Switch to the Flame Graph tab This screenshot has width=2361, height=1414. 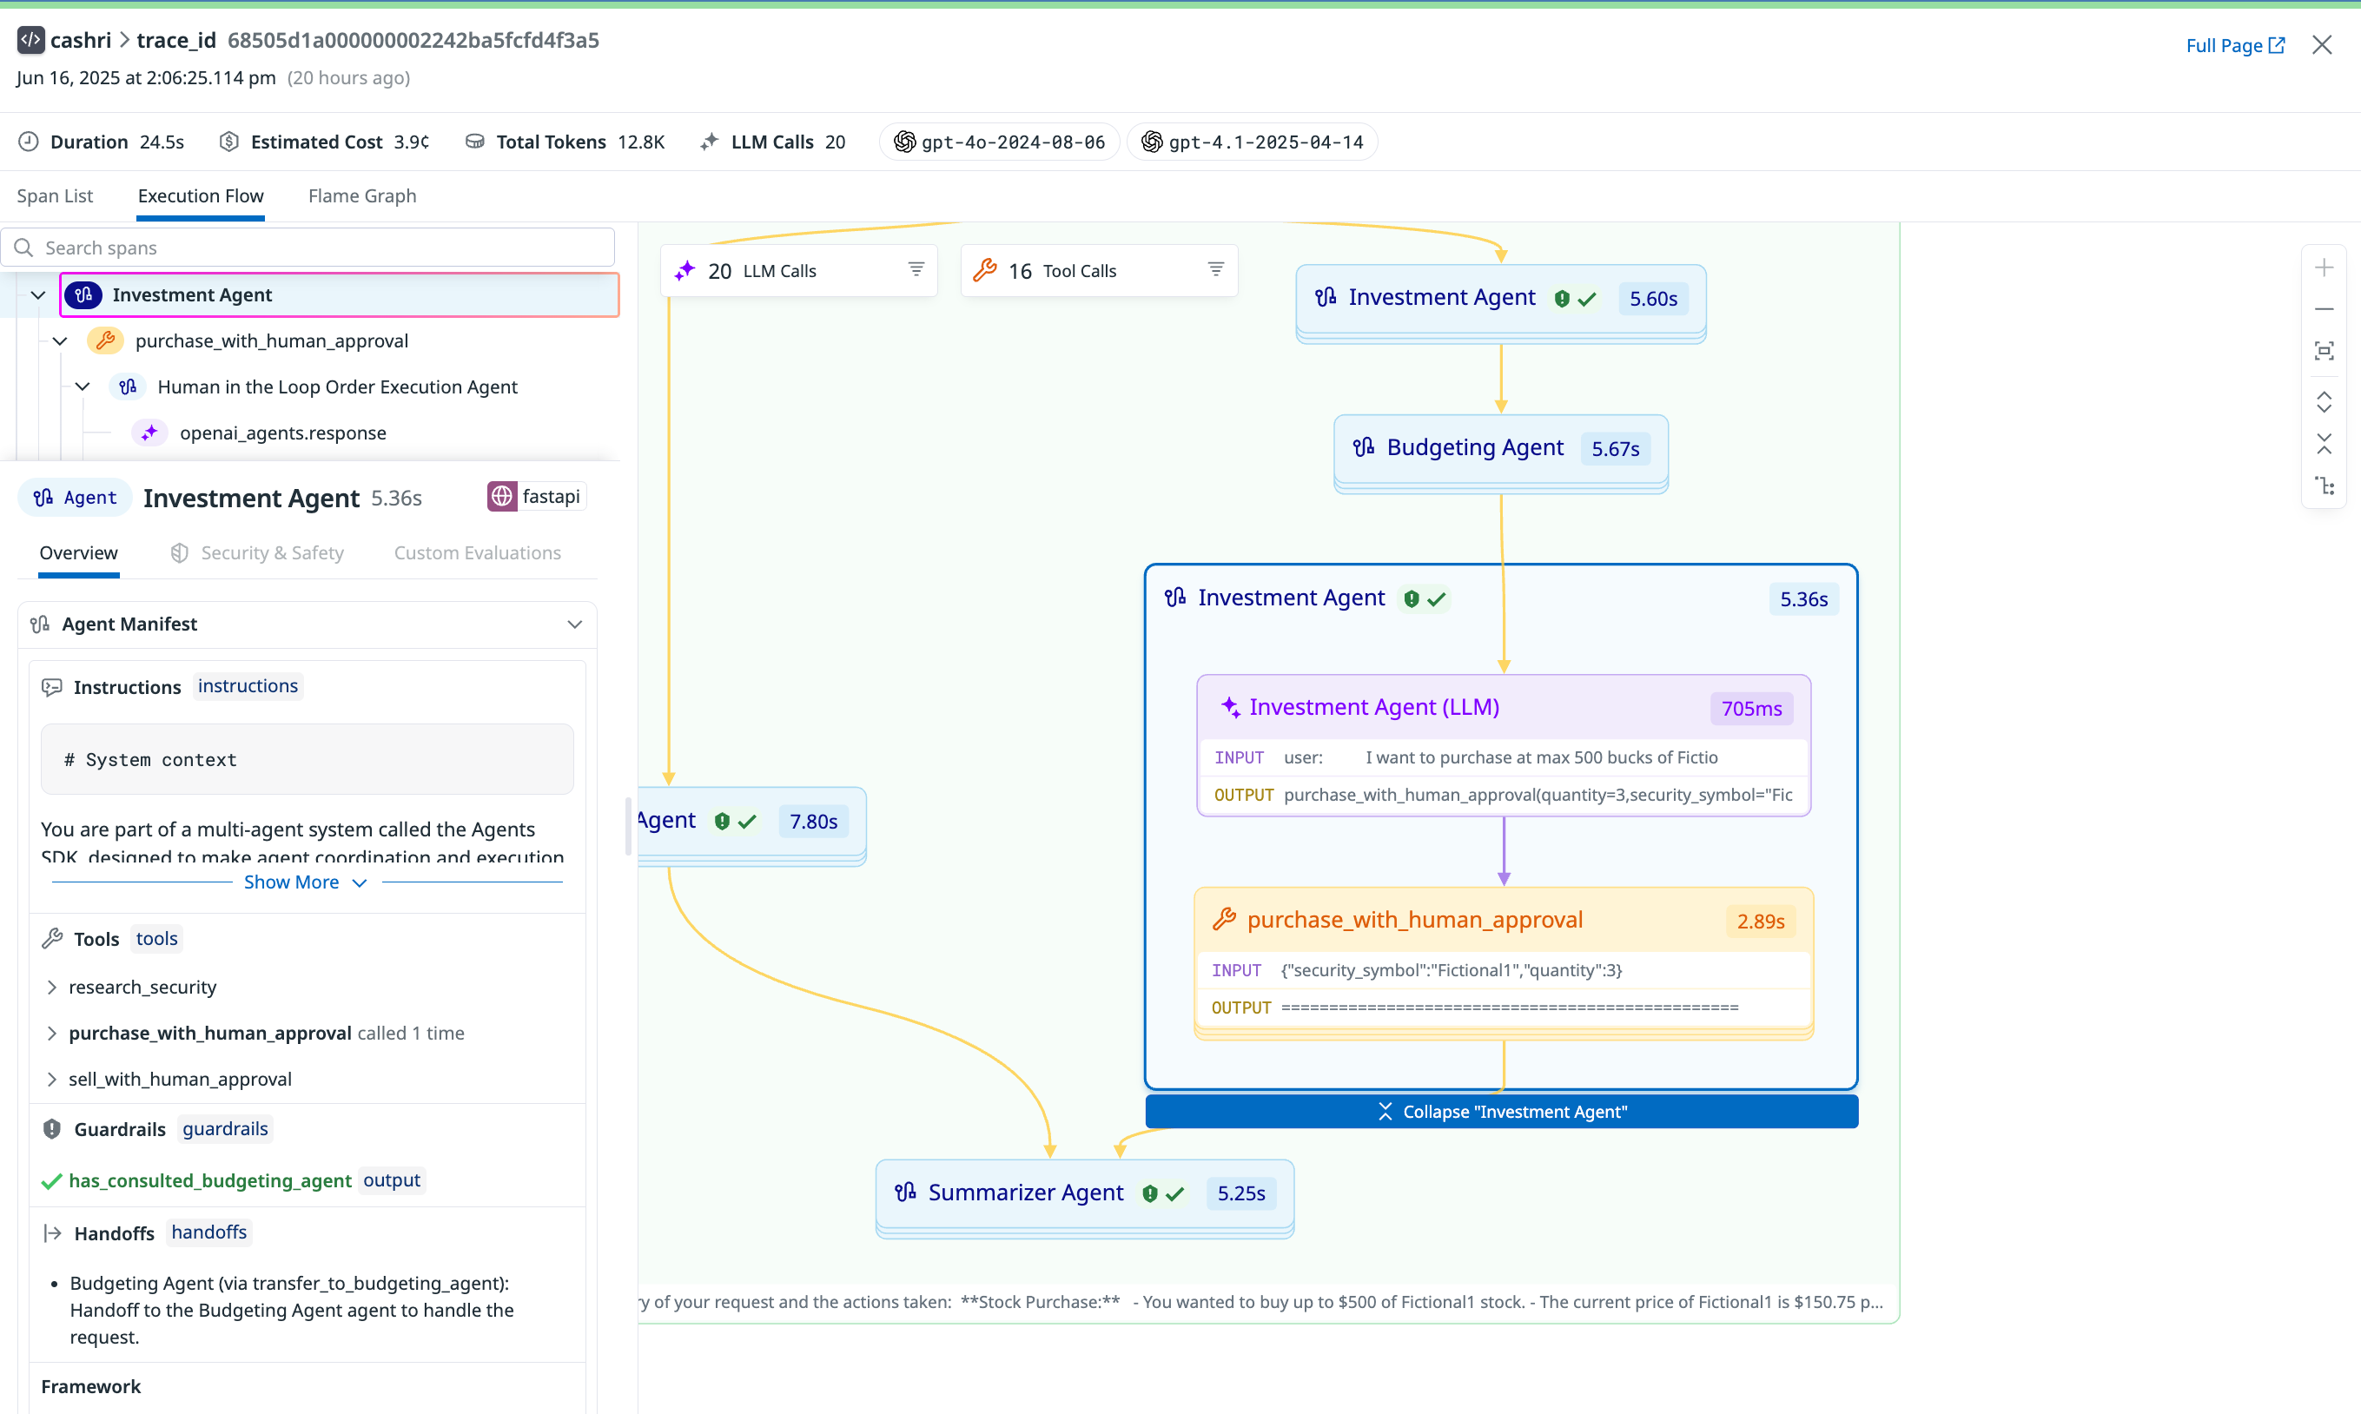click(x=362, y=195)
